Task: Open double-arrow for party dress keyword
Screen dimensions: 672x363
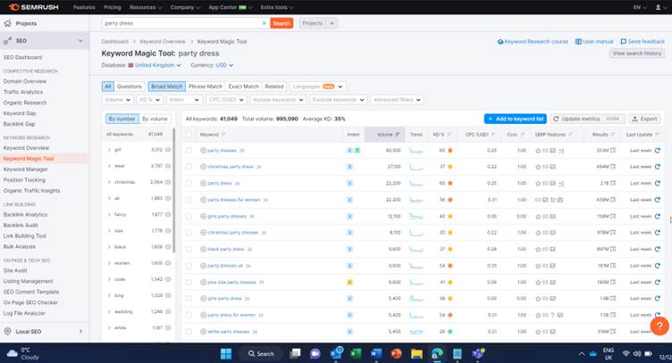Action: pos(237,184)
